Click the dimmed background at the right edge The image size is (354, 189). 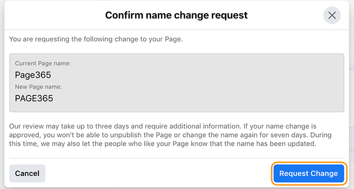(351, 95)
